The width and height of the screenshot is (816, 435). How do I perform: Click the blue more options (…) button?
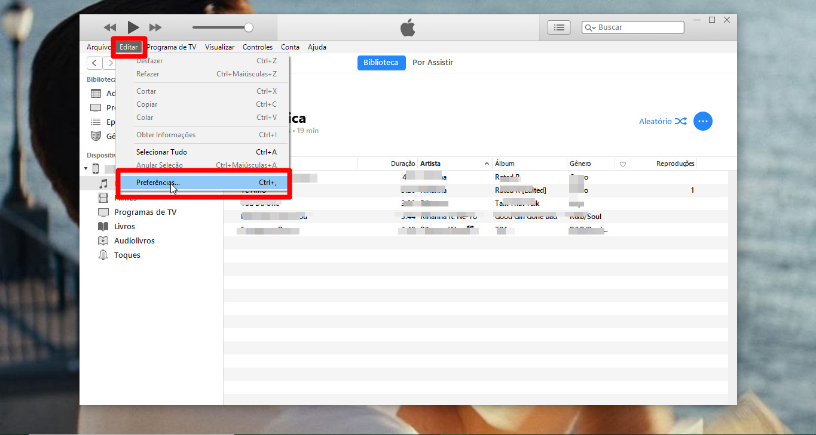tap(703, 121)
